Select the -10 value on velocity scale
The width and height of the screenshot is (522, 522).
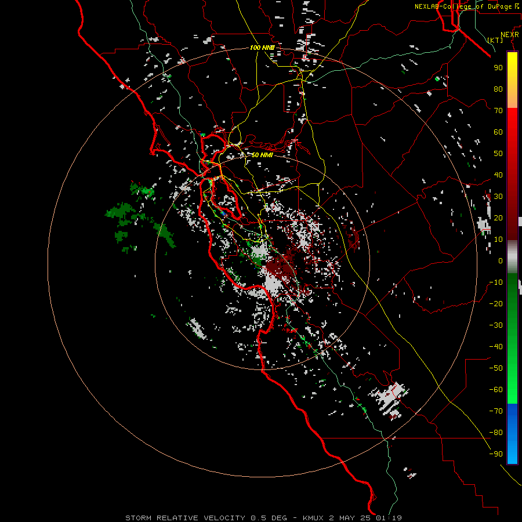coord(496,282)
